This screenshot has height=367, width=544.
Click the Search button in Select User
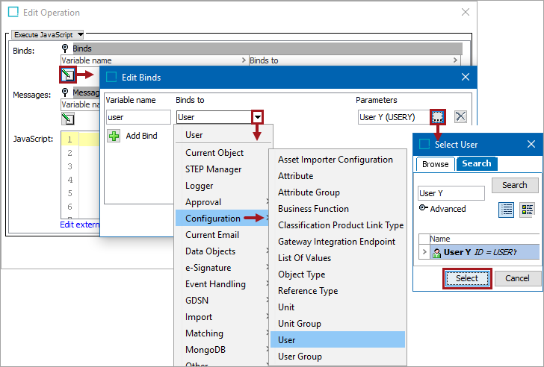tap(514, 185)
